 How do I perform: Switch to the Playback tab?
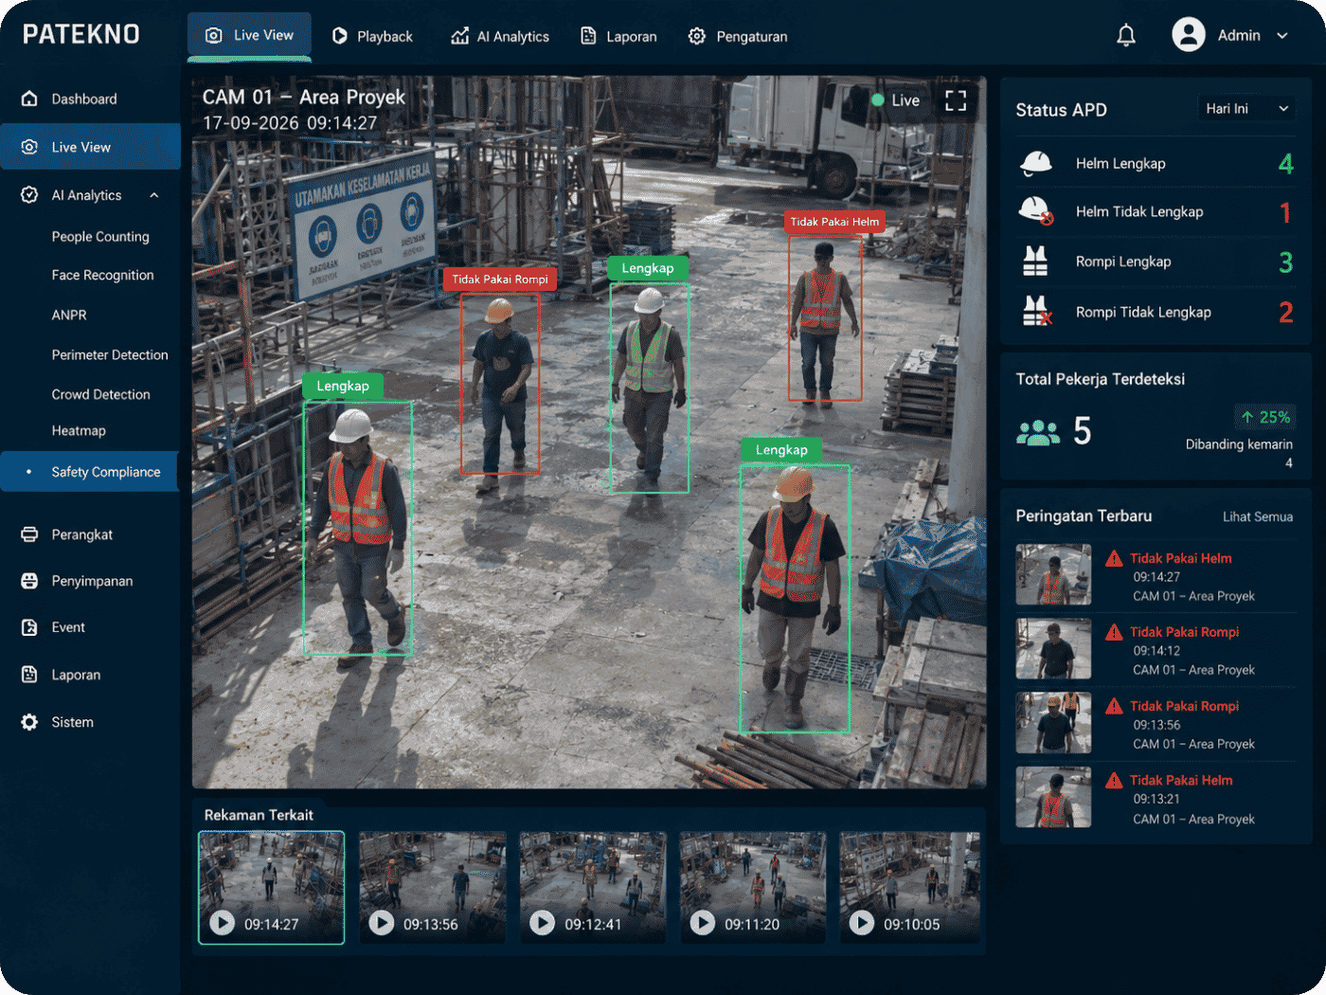pyautogui.click(x=372, y=36)
